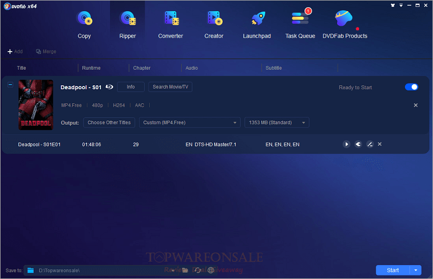Click the Merge titles button
The width and height of the screenshot is (433, 279).
tap(46, 52)
